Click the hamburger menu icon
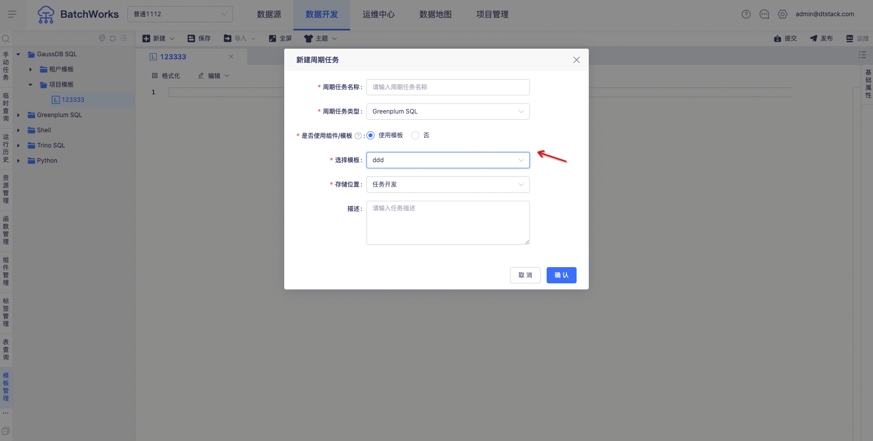This screenshot has width=873, height=441. 12,14
